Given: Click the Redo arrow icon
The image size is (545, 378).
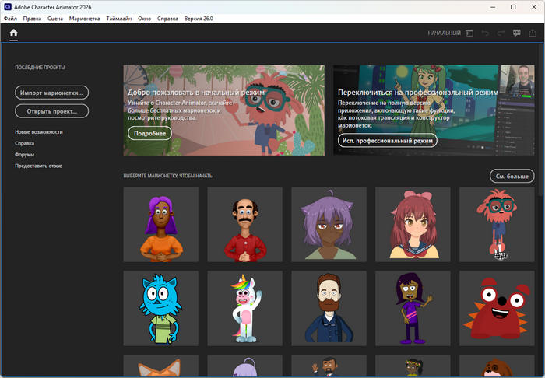Looking at the screenshot, I should tap(501, 33).
